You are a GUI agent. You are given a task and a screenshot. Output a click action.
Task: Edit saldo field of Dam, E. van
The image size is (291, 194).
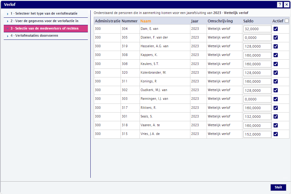(x=257, y=29)
